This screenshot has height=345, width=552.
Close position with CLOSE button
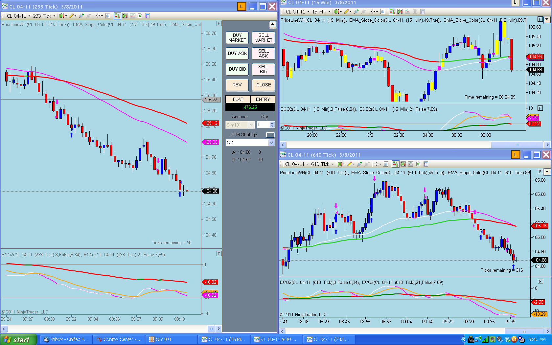click(x=264, y=85)
